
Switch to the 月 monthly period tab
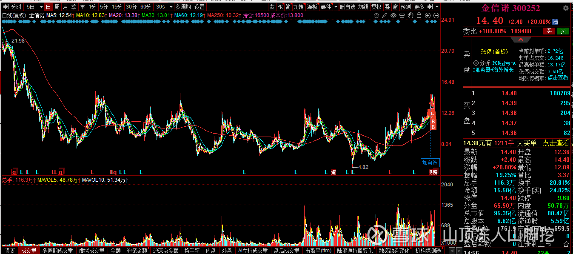[x=65, y=7]
